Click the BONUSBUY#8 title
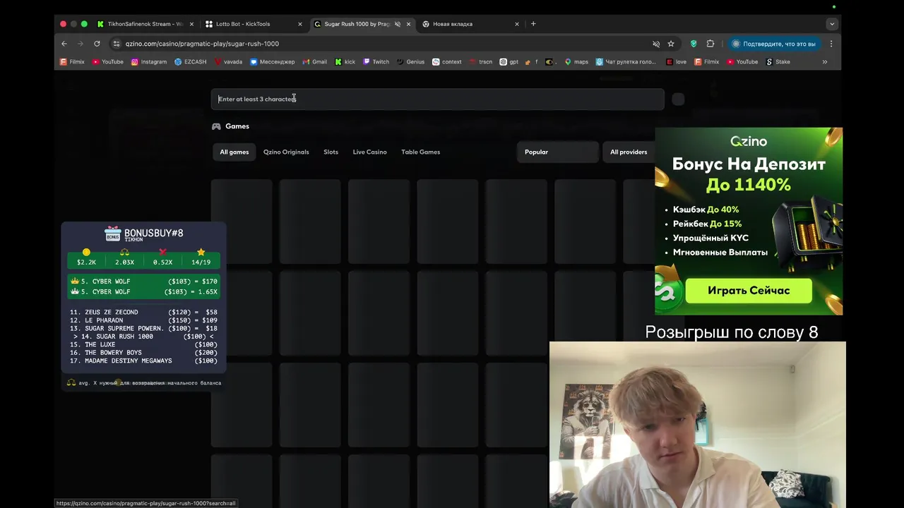 (153, 233)
